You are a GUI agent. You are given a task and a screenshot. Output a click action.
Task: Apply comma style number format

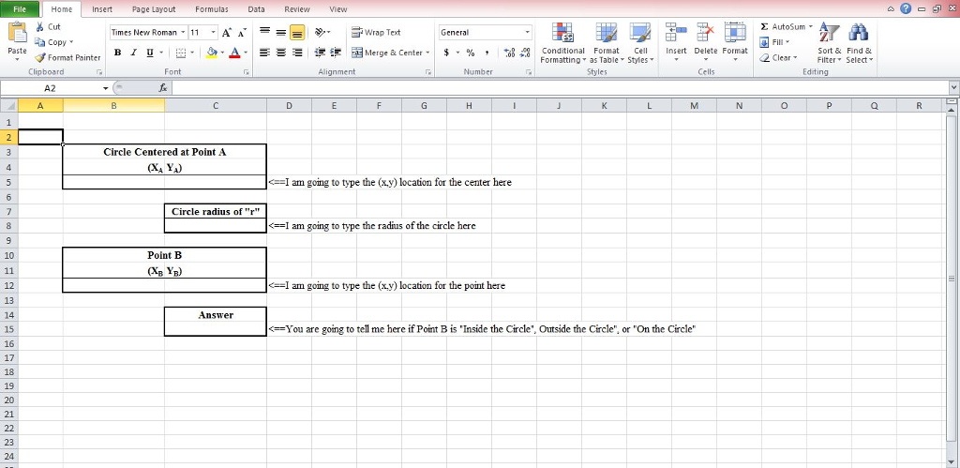click(x=487, y=53)
